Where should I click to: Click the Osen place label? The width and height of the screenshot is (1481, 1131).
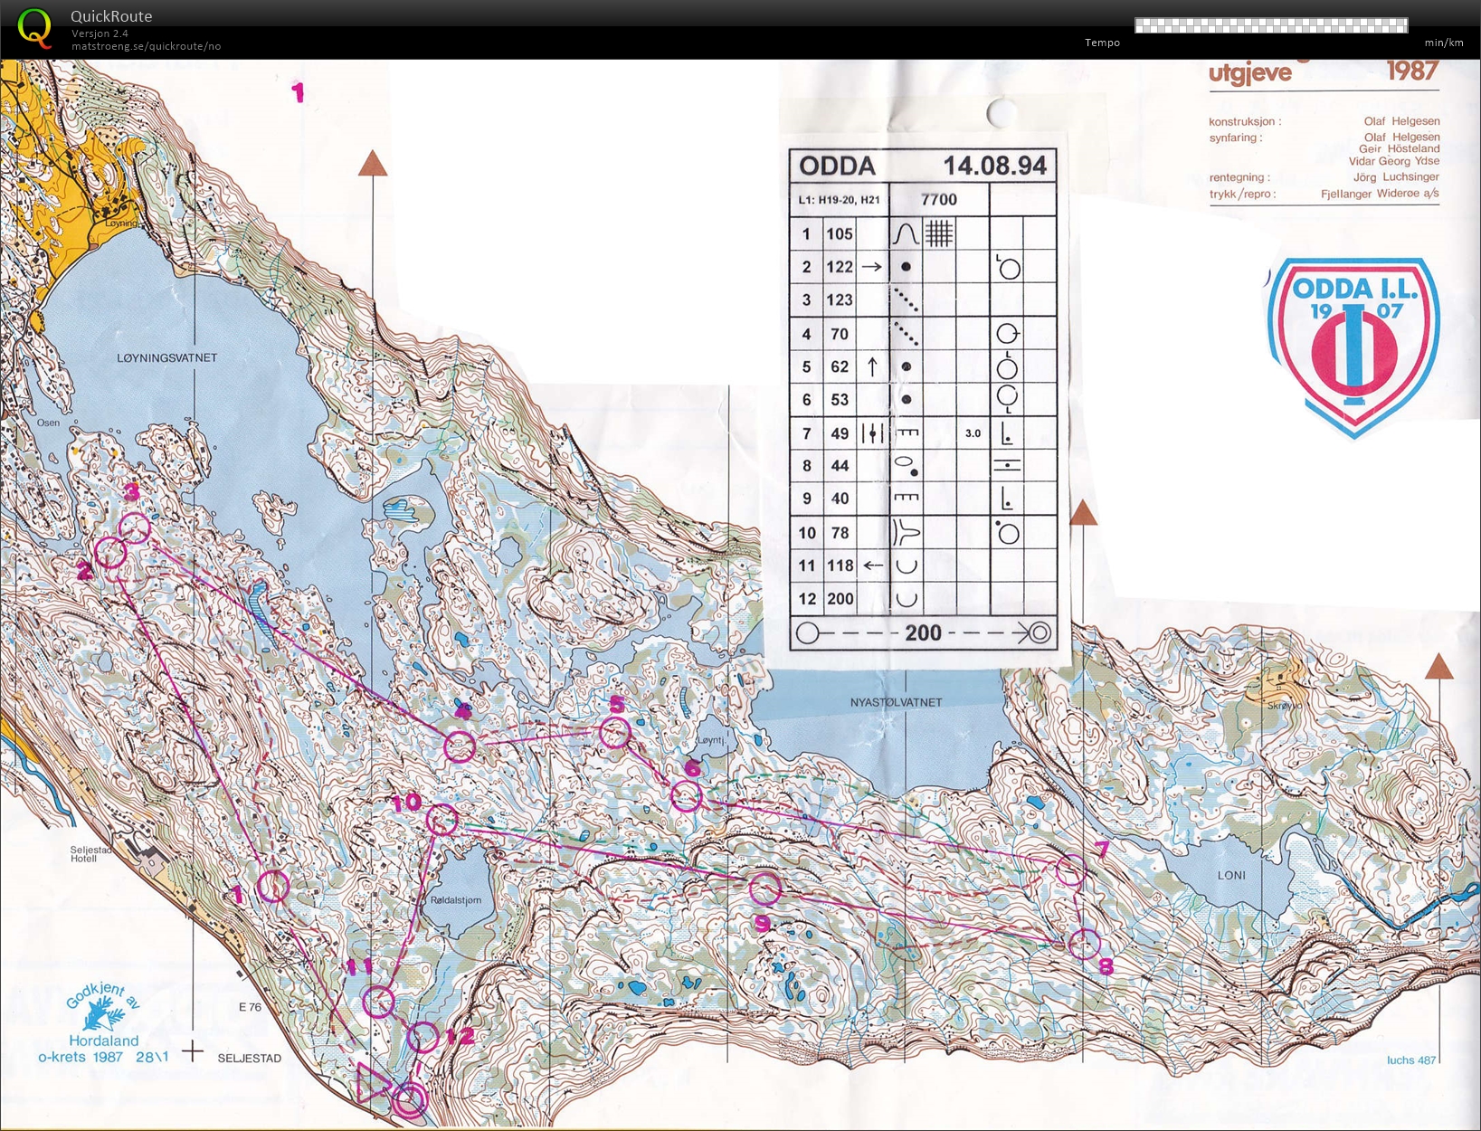48,423
